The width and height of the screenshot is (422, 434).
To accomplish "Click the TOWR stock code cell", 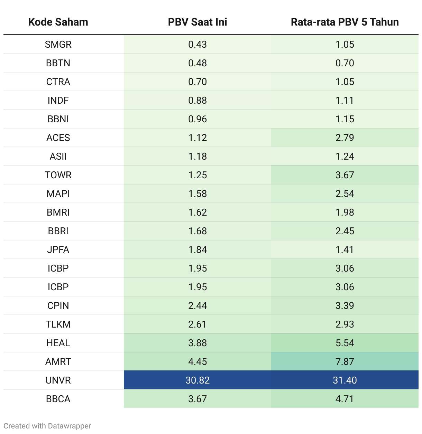I will click(x=58, y=175).
